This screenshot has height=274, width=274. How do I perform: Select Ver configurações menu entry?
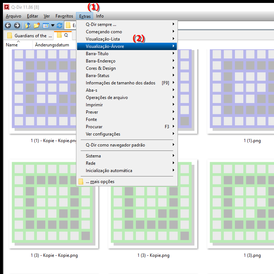(x=127, y=134)
